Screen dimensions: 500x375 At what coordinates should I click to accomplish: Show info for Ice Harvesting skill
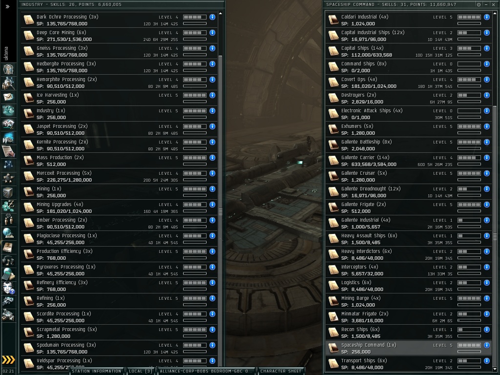point(212,95)
